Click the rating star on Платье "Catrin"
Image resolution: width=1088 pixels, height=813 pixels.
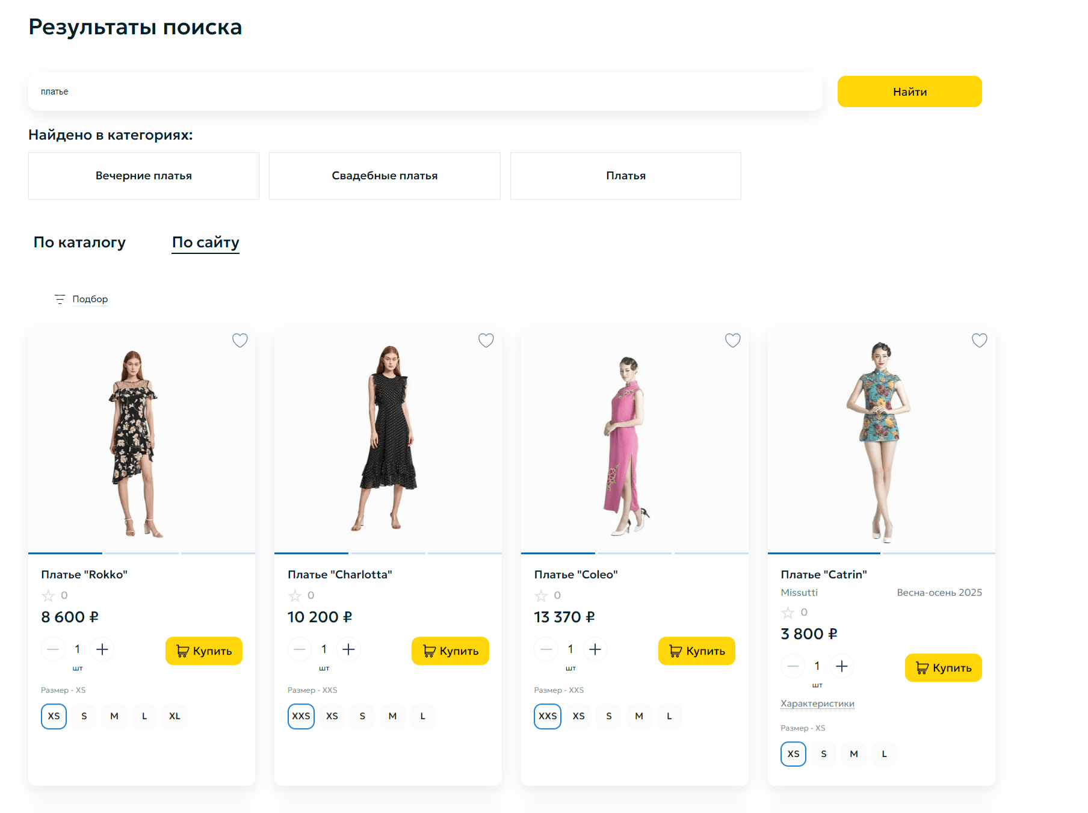pos(788,613)
